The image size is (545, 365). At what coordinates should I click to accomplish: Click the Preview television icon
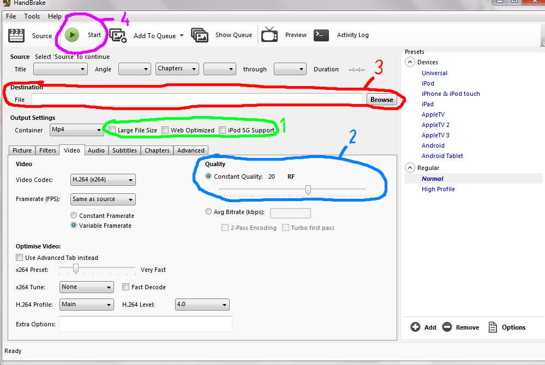[x=269, y=35]
